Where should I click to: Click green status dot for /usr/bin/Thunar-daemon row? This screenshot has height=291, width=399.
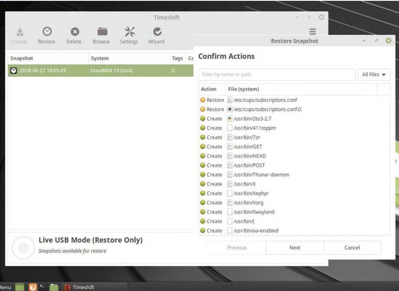(x=203, y=174)
